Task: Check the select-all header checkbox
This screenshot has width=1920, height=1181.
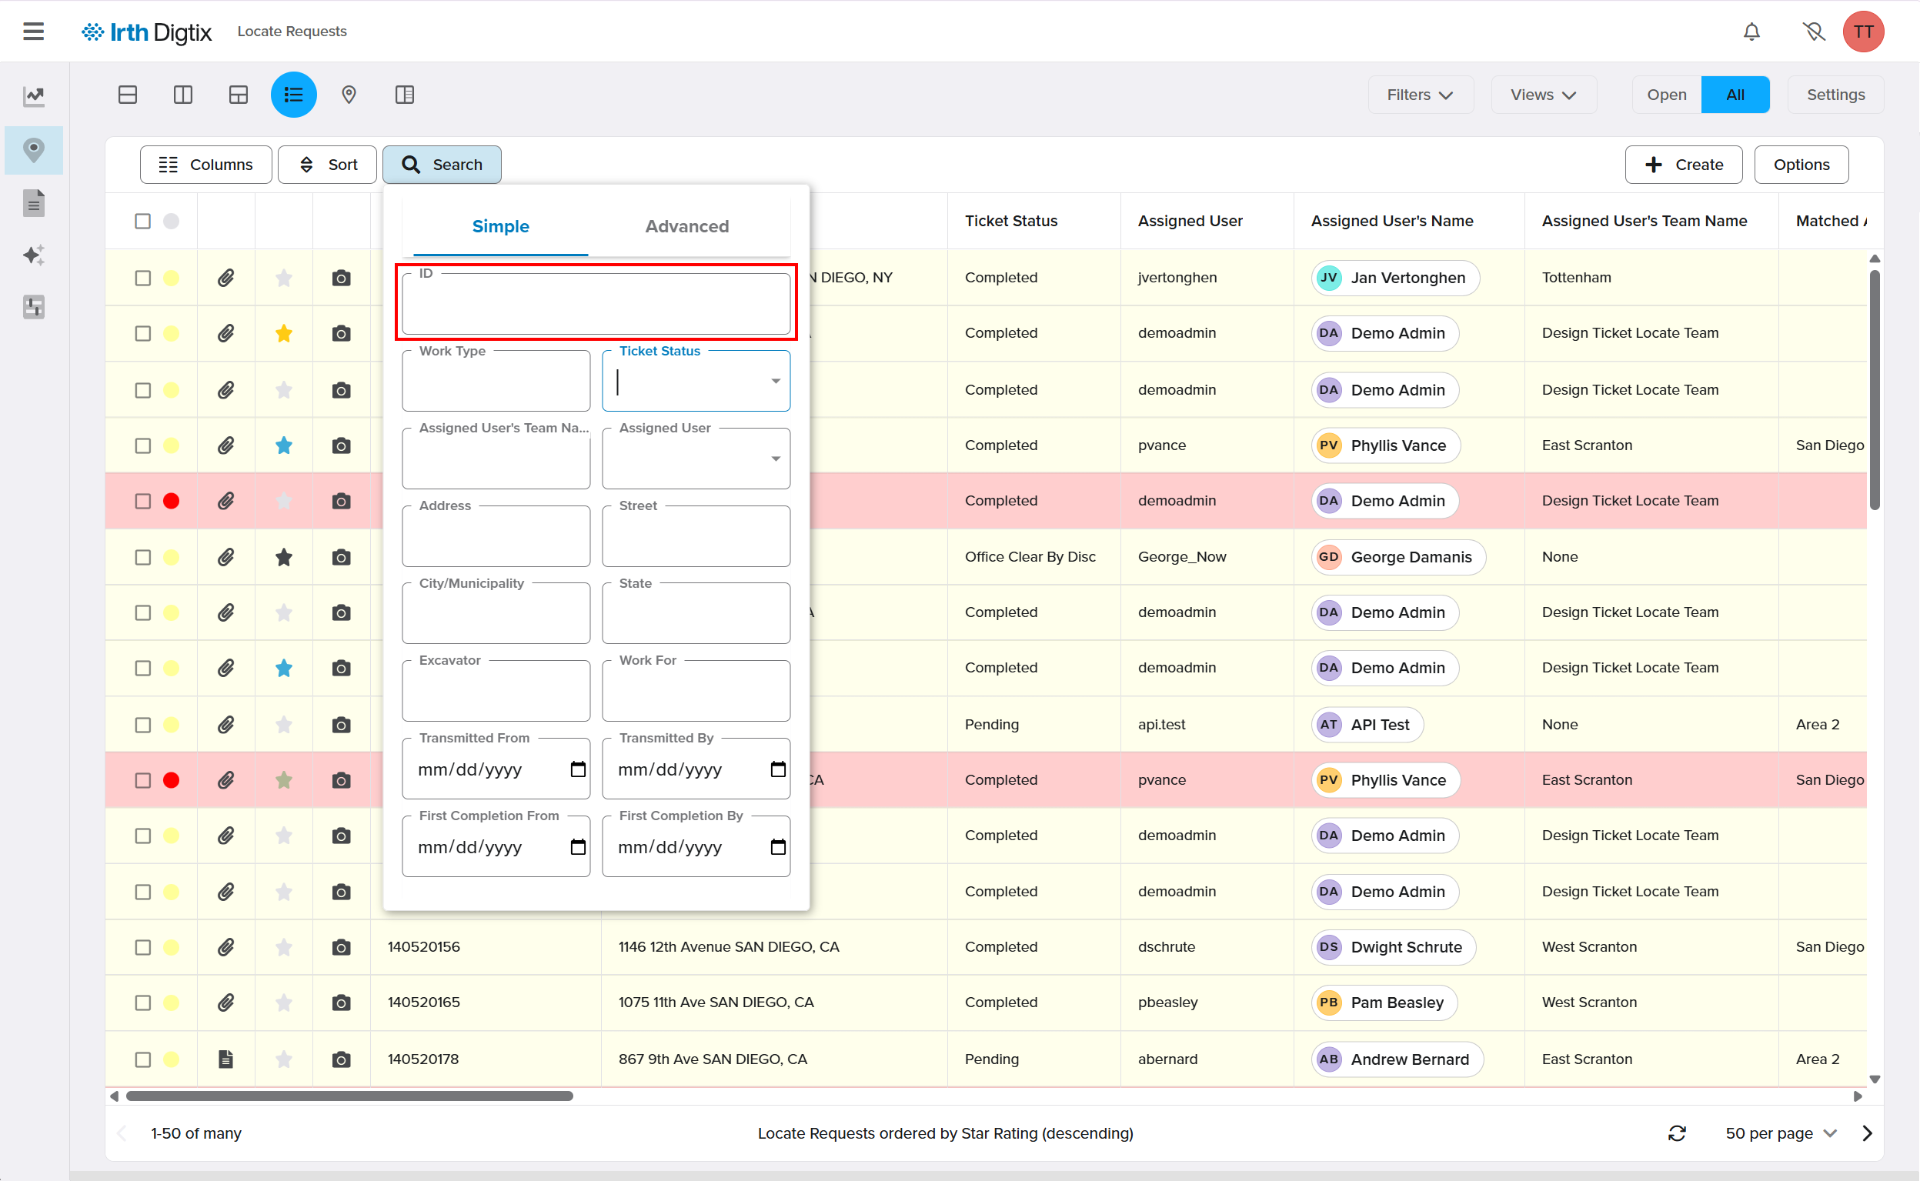Action: point(143,221)
